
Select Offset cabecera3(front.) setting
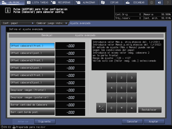[32, 75]
